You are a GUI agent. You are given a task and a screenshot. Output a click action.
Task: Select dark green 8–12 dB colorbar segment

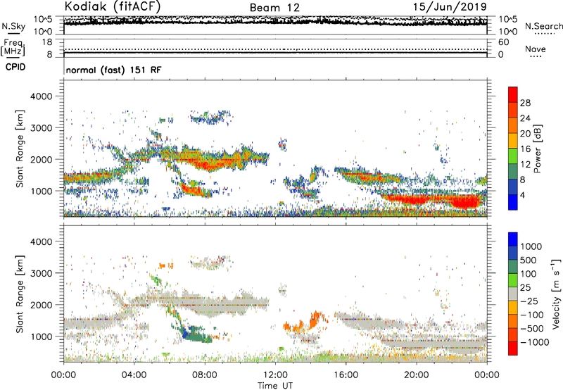(x=513, y=172)
